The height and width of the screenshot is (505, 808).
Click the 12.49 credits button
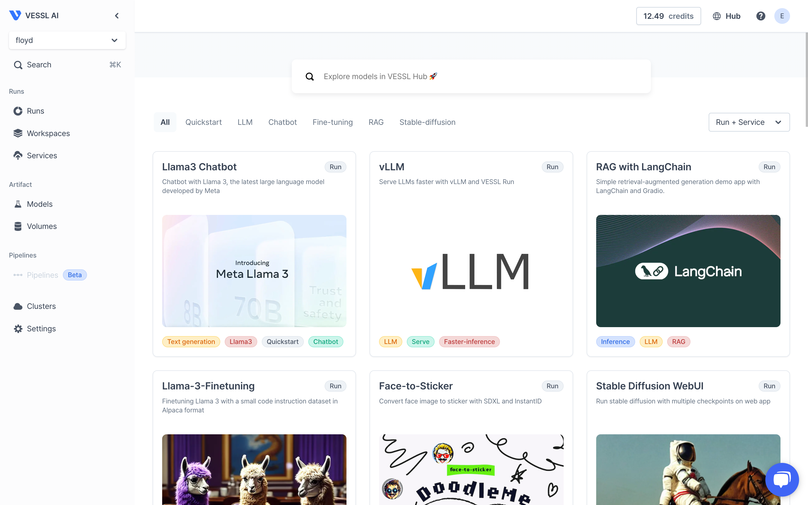tap(669, 16)
